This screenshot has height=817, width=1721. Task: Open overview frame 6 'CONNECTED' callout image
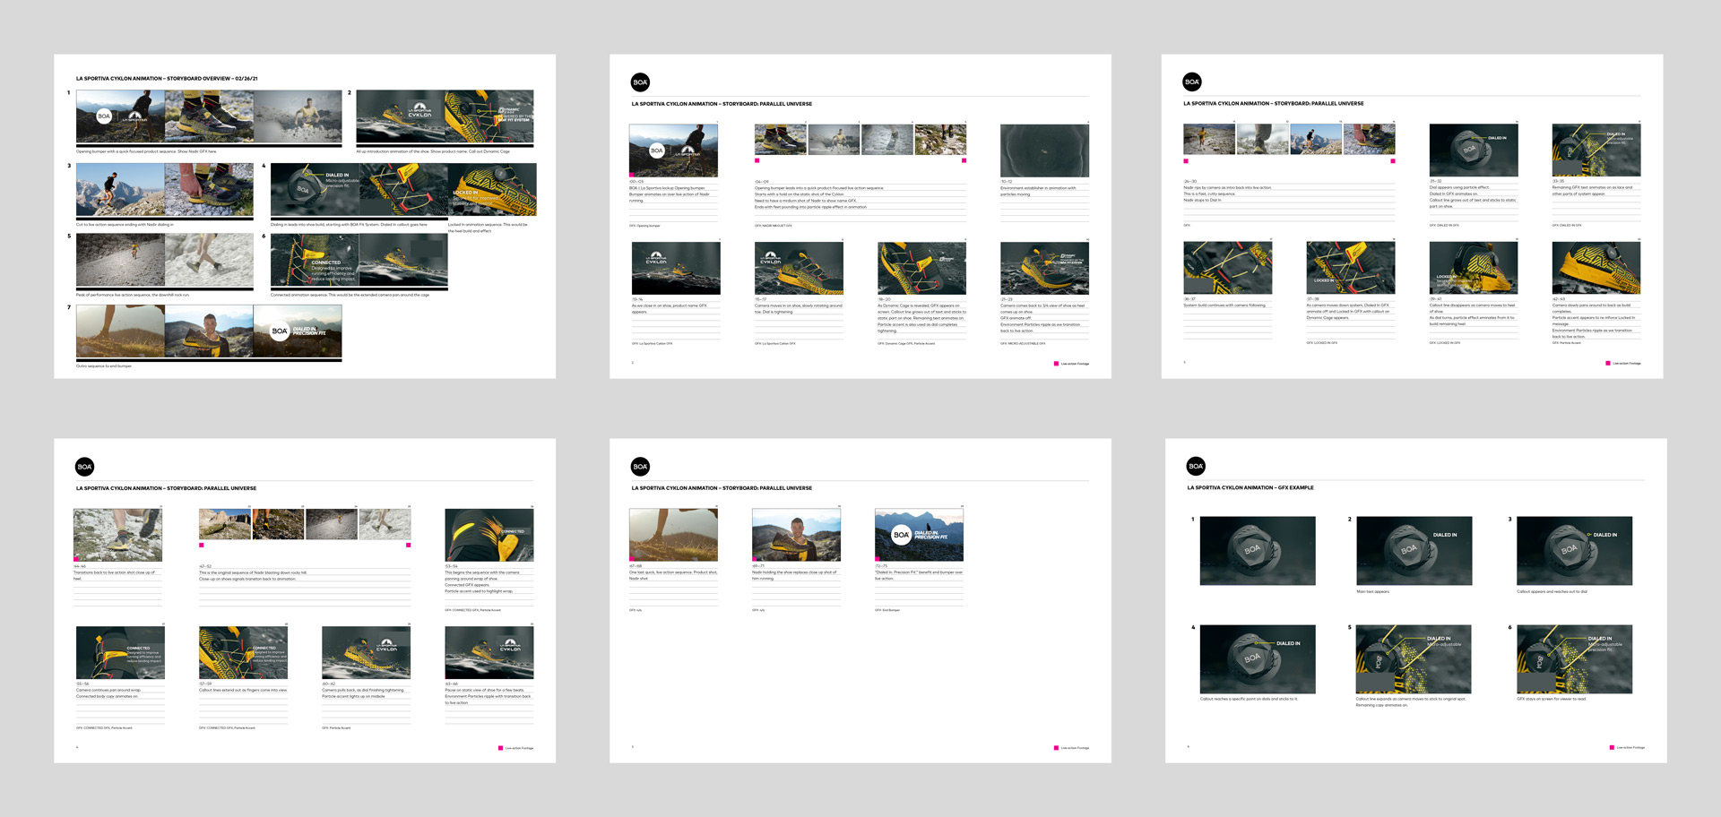[315, 260]
